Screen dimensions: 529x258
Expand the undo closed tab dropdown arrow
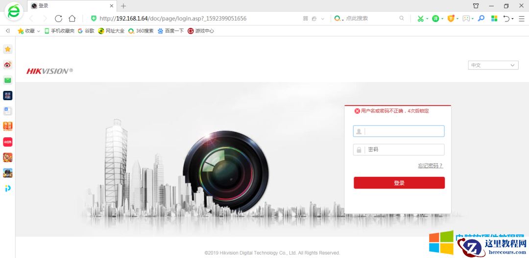[x=512, y=19]
